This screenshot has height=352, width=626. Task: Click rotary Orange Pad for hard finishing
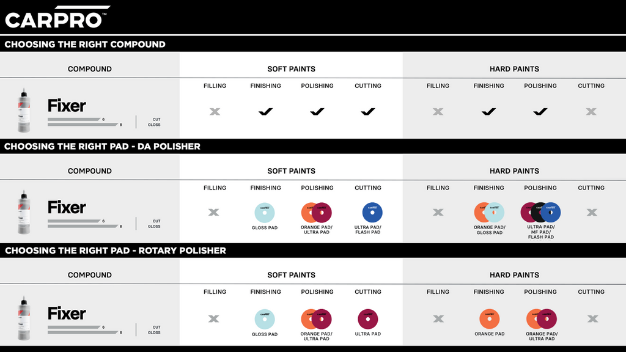[x=489, y=319]
